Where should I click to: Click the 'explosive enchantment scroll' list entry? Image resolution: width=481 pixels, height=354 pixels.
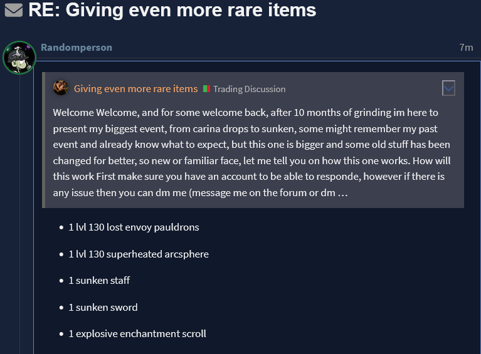137,333
